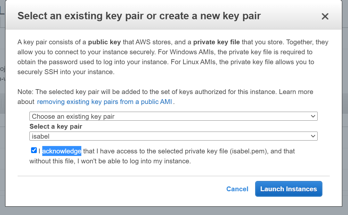Click the dialog title 'Select an existing key pair'
The height and width of the screenshot is (215, 348).
coord(139,16)
